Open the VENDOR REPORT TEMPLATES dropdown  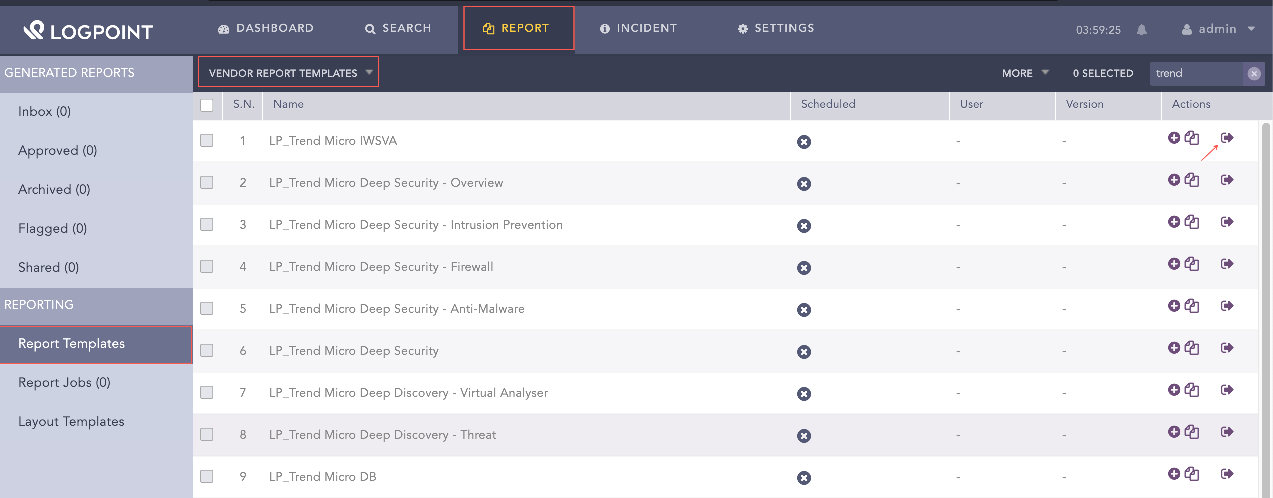point(288,72)
